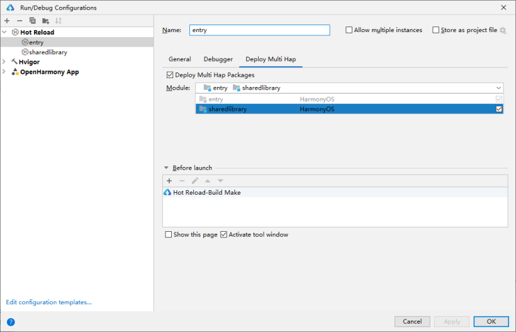Remove the selected run configuration

pyautogui.click(x=20, y=21)
